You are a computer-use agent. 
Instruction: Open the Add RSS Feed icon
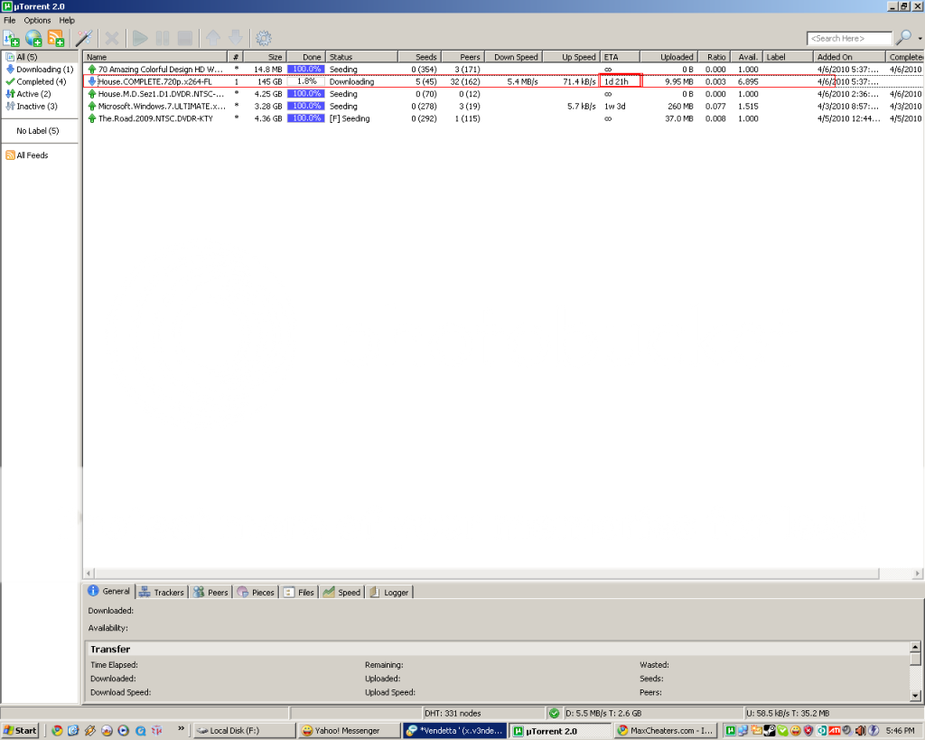pyautogui.click(x=56, y=38)
